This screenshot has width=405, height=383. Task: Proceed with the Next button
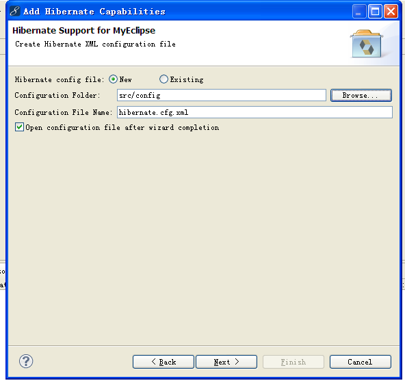pos(226,362)
